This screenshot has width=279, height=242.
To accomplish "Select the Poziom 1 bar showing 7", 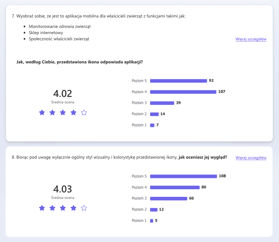I will [x=152, y=125].
